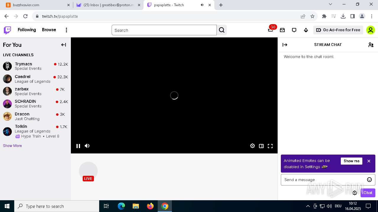Bookmark this page star
The width and height of the screenshot is (378, 212).
coord(312,16)
